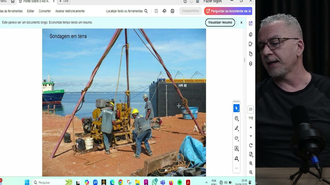This screenshot has width=330, height=185.
Task: Rotate the page view clockwise
Action: [x=251, y=145]
